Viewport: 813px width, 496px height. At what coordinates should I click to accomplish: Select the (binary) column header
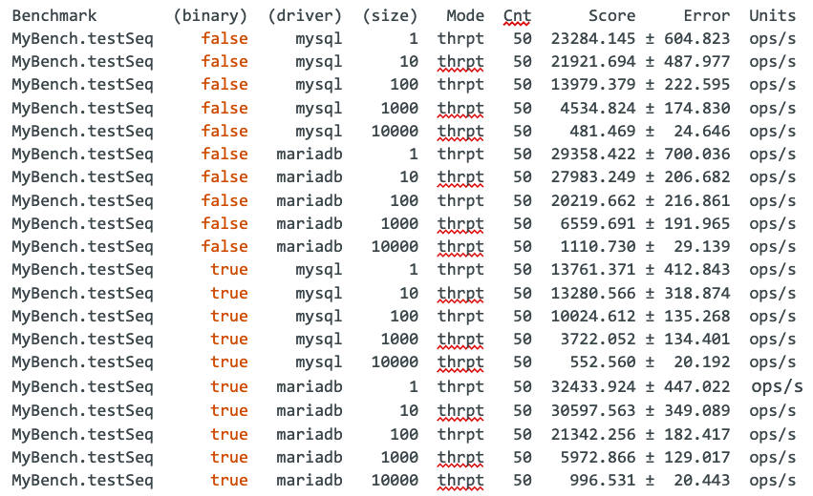[210, 16]
